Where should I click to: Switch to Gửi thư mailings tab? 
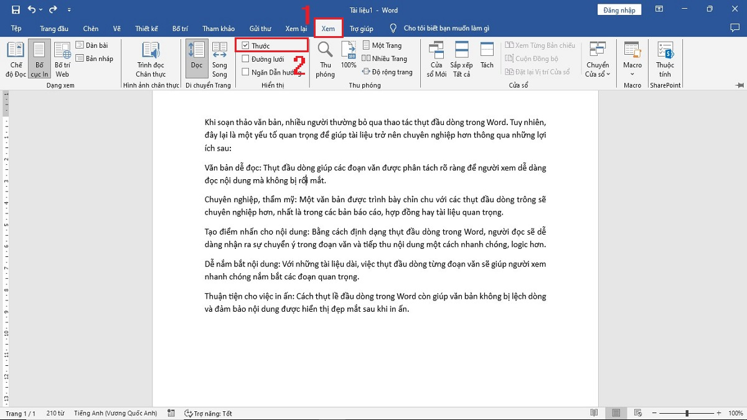[260, 29]
